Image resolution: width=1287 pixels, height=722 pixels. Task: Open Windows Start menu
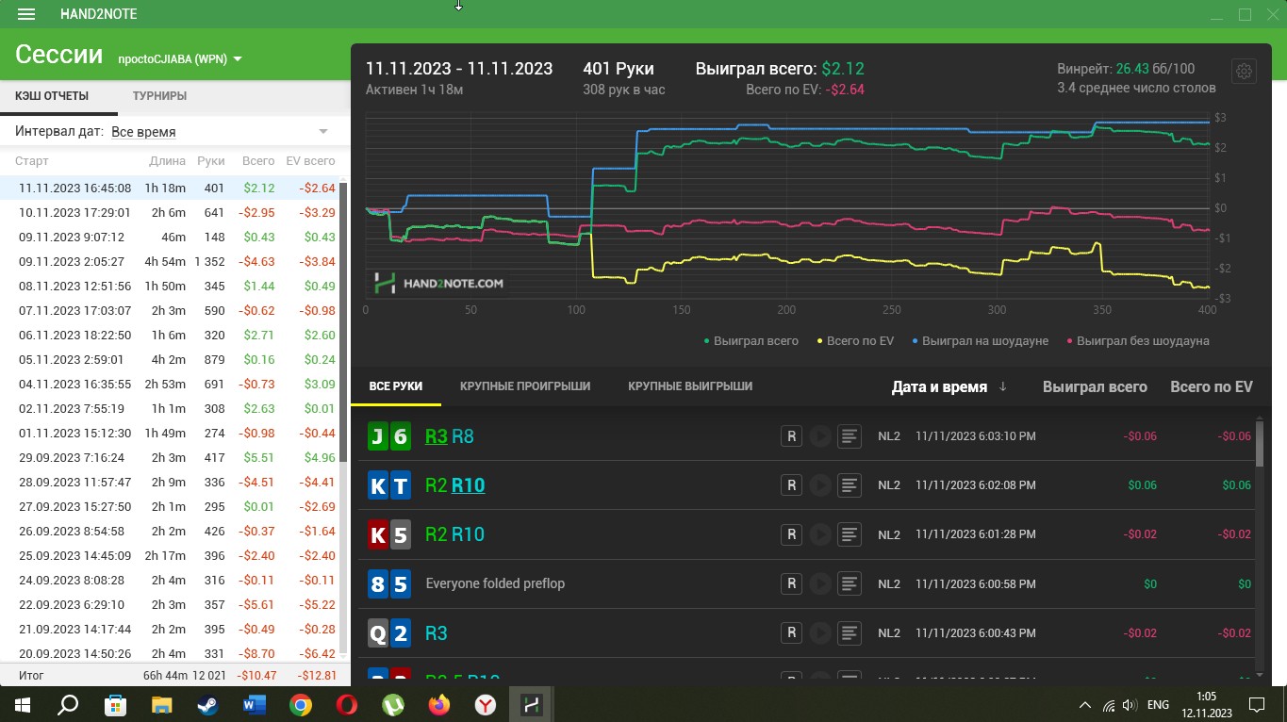23,704
